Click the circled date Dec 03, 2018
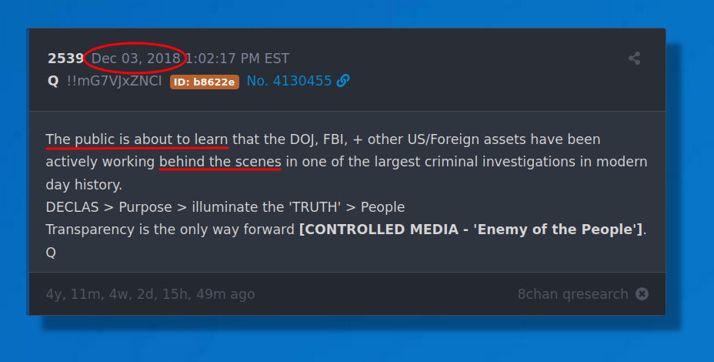 [136, 59]
